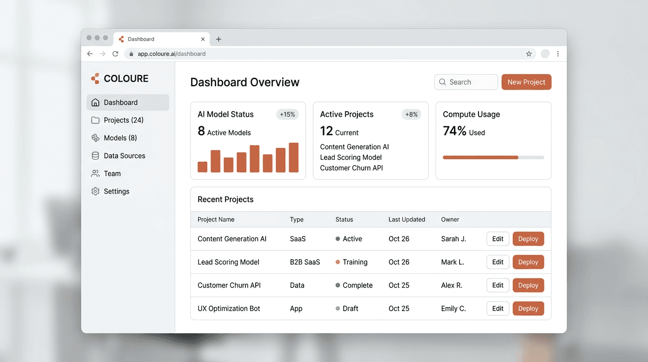Click the COLOURE logo icon in sidebar
Screen dimensions: 648x362
coord(95,79)
